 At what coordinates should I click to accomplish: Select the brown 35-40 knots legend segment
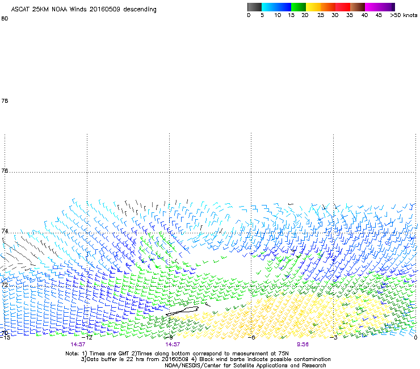[358, 7]
